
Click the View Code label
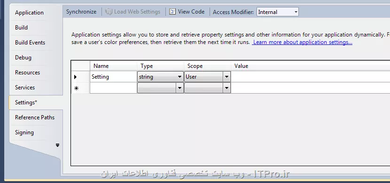click(x=191, y=12)
